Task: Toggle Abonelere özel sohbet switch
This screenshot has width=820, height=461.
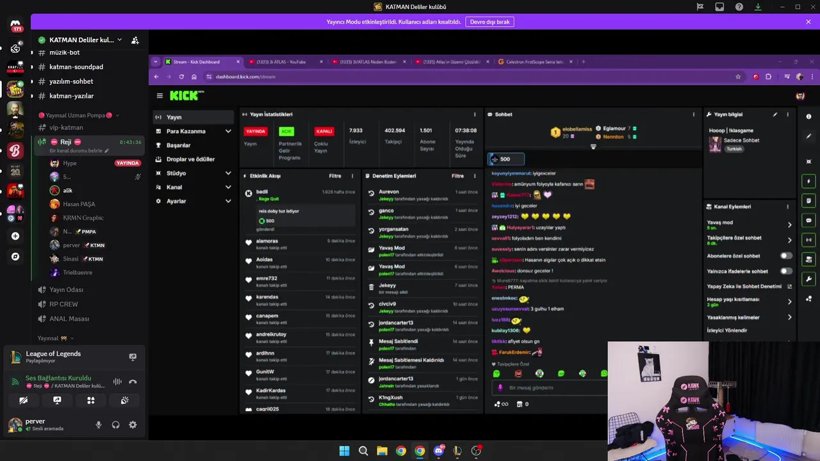Action: click(785, 255)
